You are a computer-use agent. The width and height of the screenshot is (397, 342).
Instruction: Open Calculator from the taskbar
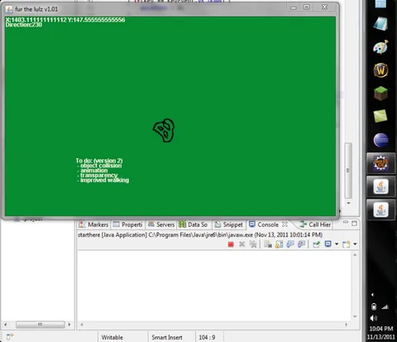380,4
